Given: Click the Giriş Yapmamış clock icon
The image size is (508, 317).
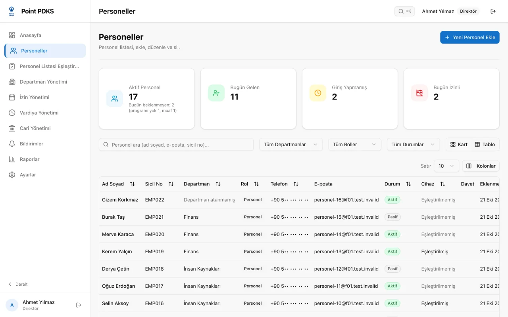Looking at the screenshot, I should (x=318, y=93).
